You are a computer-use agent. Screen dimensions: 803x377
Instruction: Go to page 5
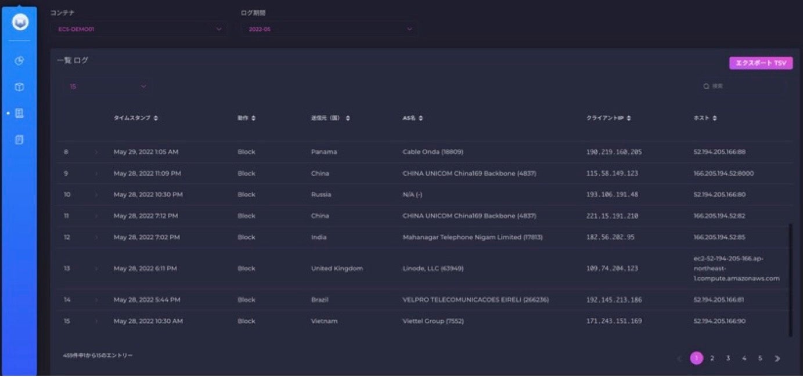click(x=760, y=358)
